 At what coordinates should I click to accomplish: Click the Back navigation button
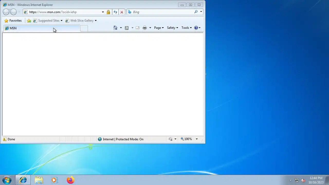coord(6,12)
